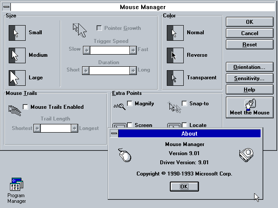Screen dimensions: 278x208
Task: Click the Microsoft Corp. copyright line
Action: click(x=184, y=174)
